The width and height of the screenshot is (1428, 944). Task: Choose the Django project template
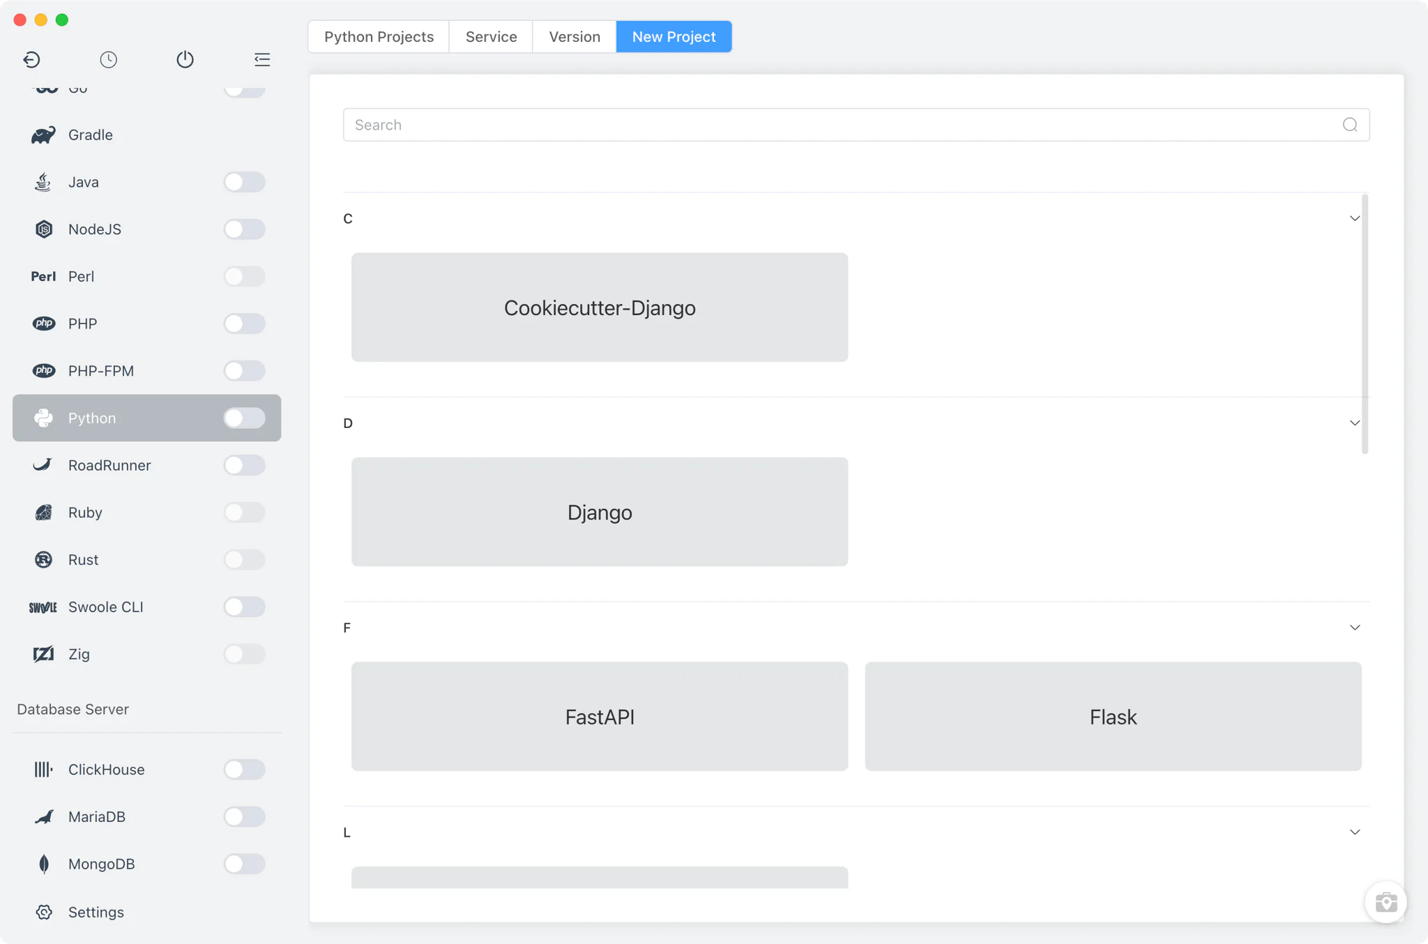point(600,512)
